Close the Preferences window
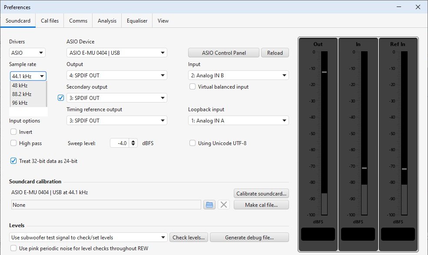Image resolution: width=428 pixels, height=255 pixels. tap(418, 7)
